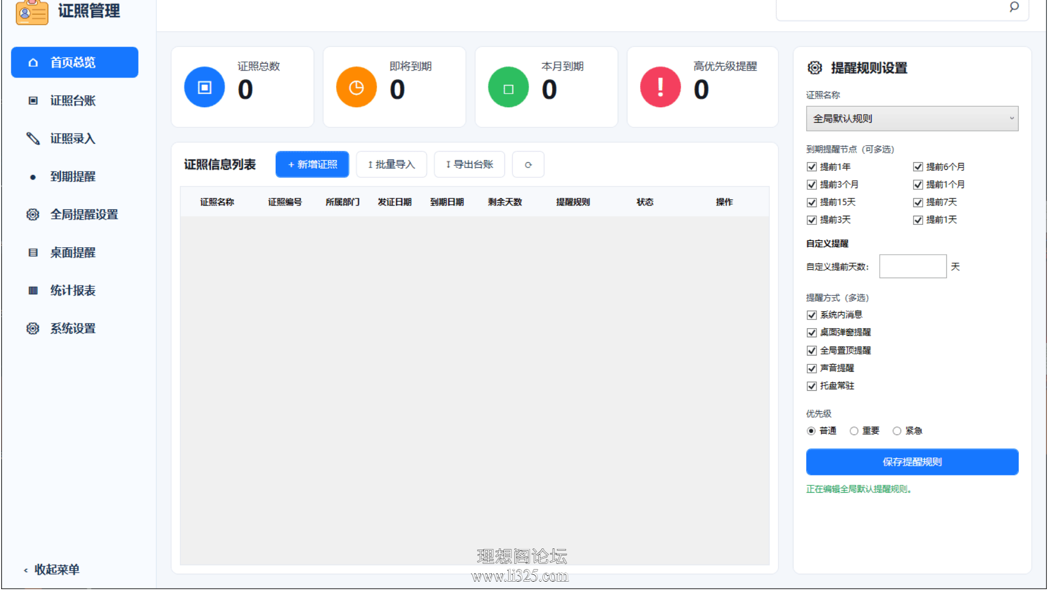
Task: Click the 保存提醒规则 button
Action: click(x=912, y=462)
